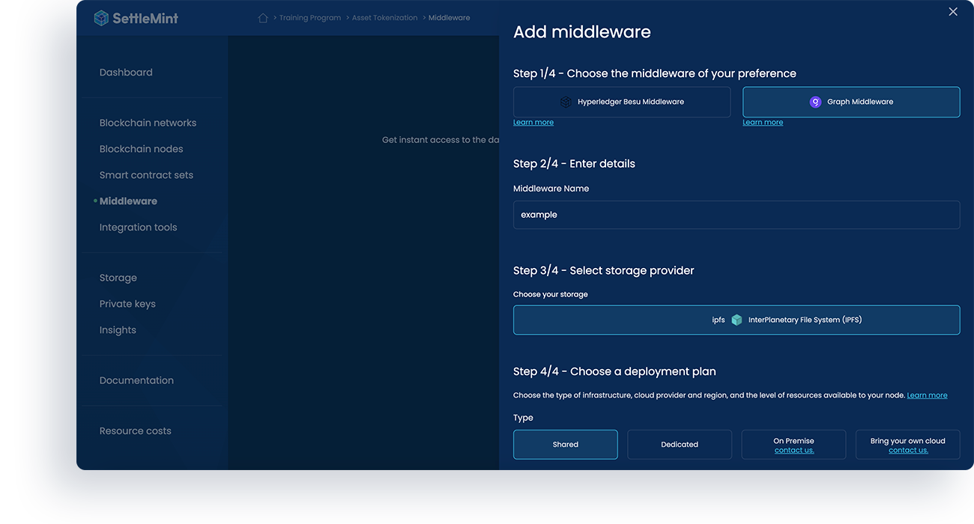Image resolution: width=974 pixels, height=524 pixels.
Task: Open the Dashboard from the sidebar
Action: 126,72
